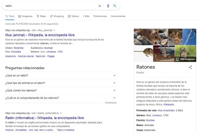Screen dimensions: 200x133
Task: Expand ¿Cuál es el comportamiento de los ratones?
Action: click(x=61, y=98)
